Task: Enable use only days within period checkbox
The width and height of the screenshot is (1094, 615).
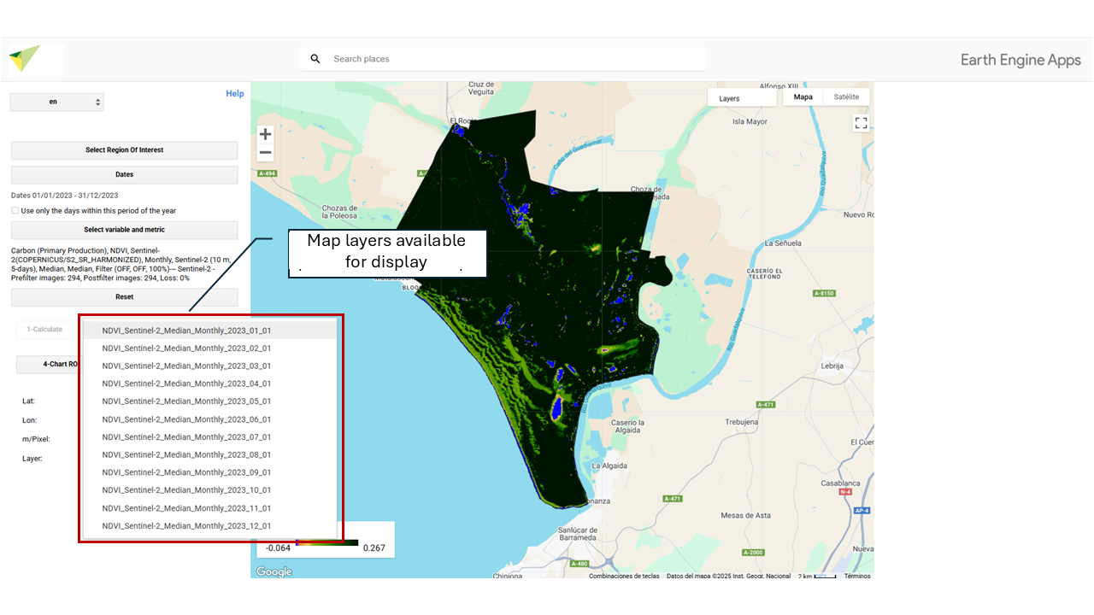Action: click(x=15, y=211)
